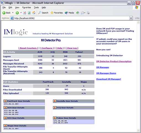
Task: Open the Media toolbar button
Action: [x=69, y=13]
